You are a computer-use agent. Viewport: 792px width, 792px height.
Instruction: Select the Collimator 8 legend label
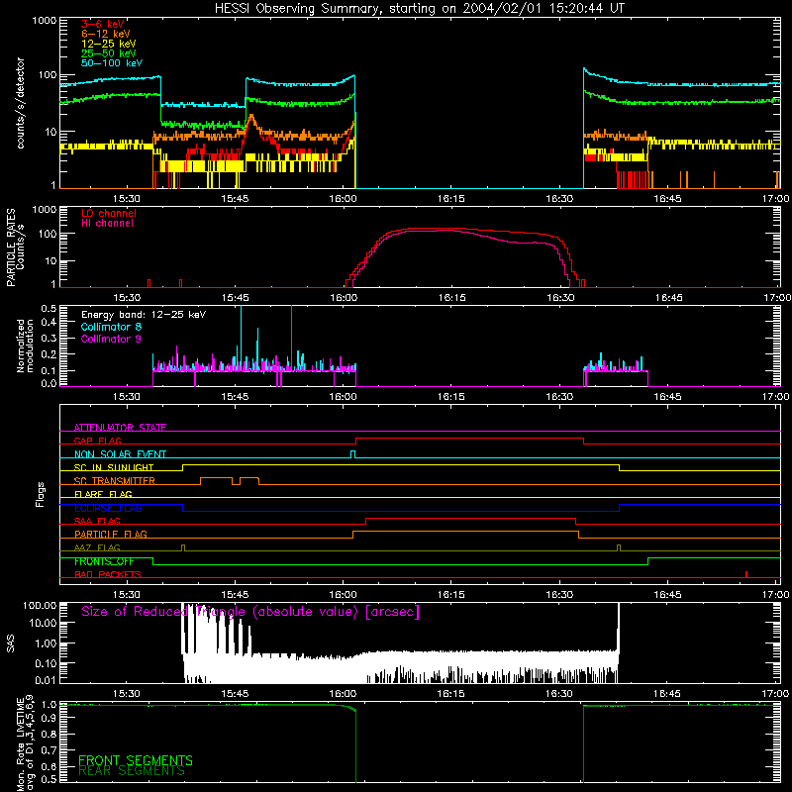(x=111, y=327)
